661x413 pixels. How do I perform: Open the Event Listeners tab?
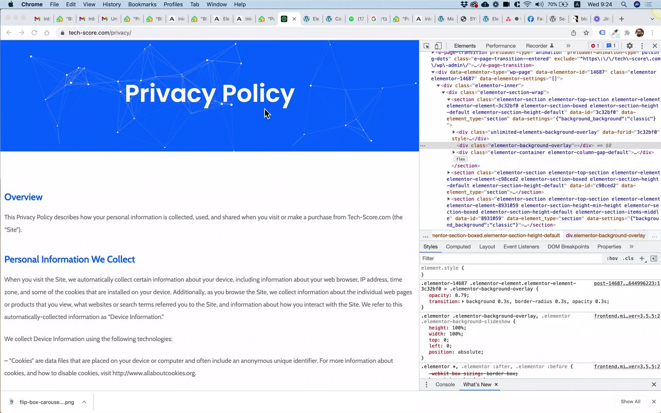(521, 247)
